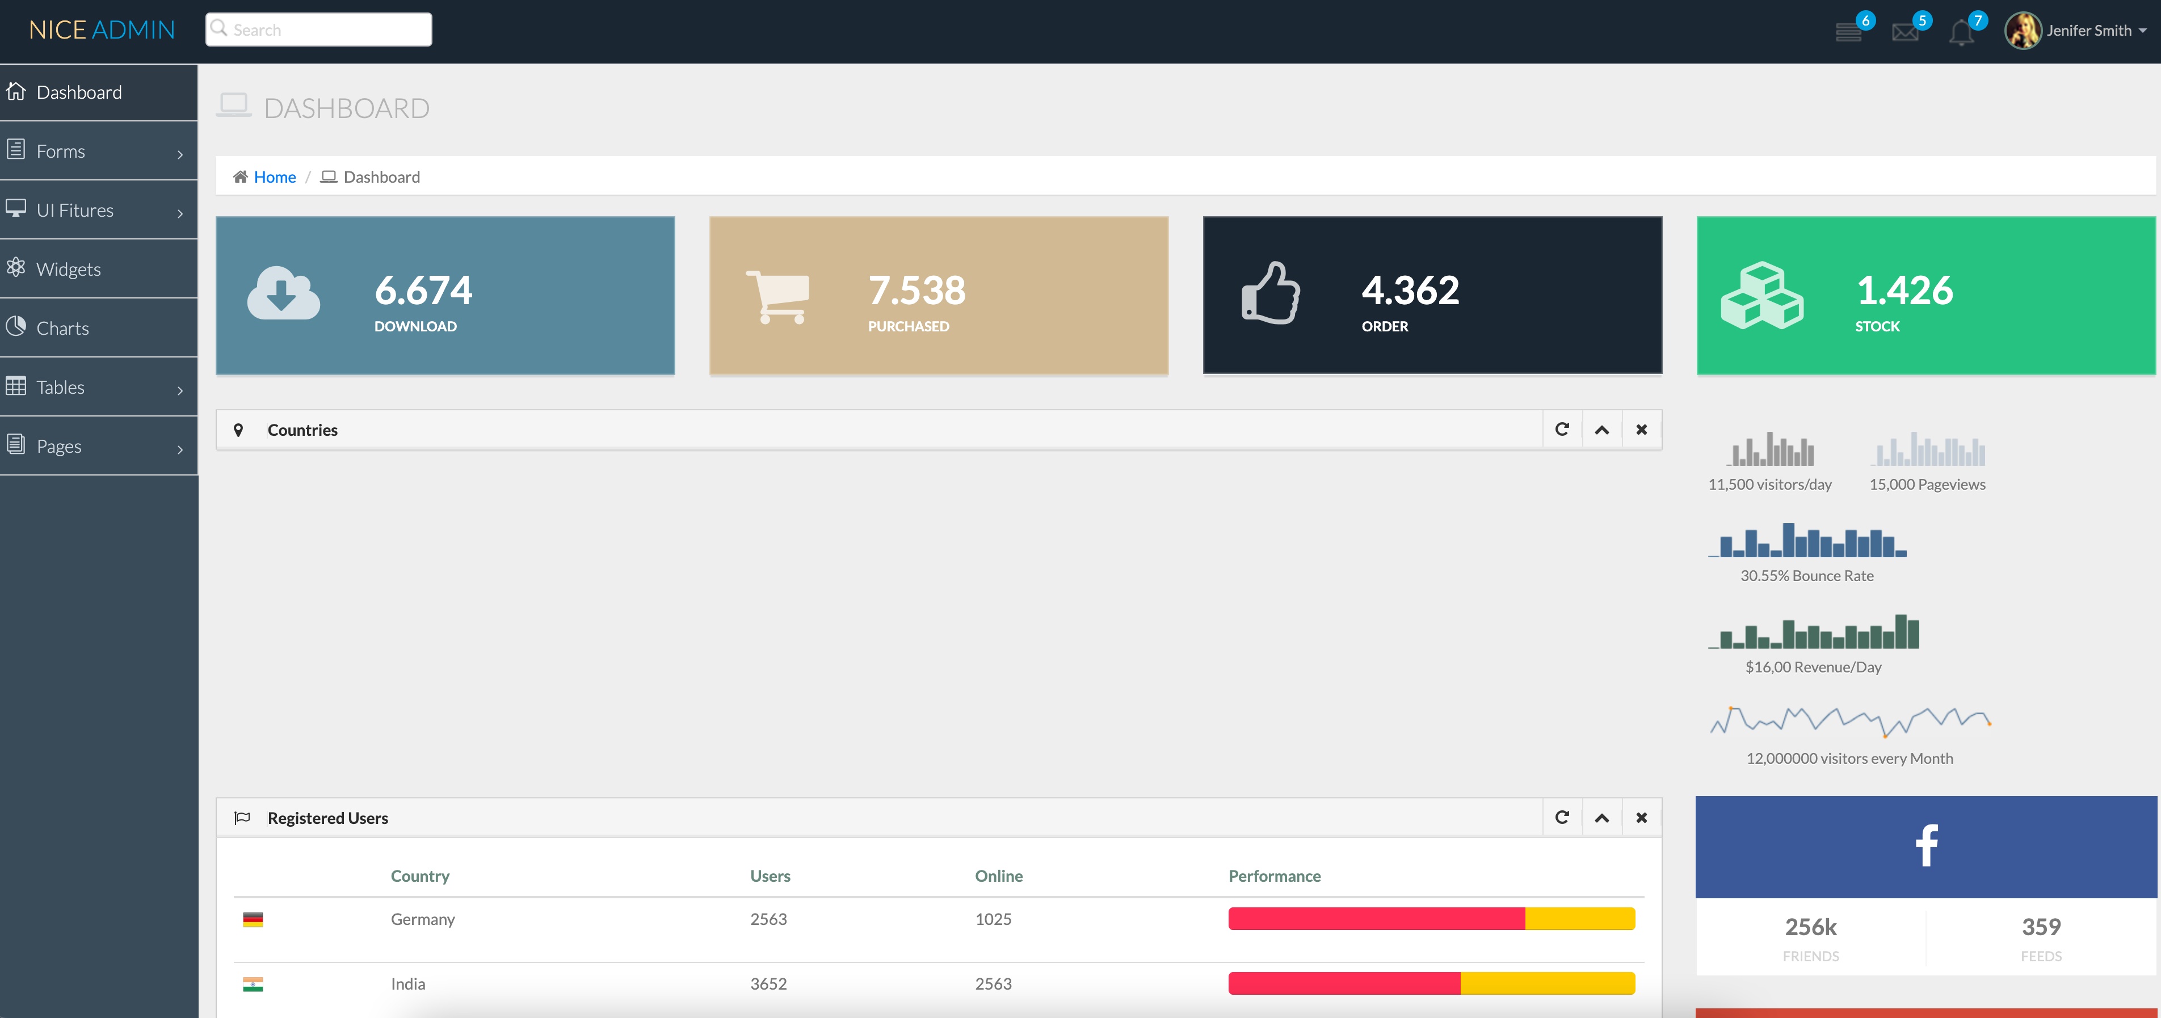Close the Registered Users panel
Image resolution: width=2161 pixels, height=1018 pixels.
(x=1641, y=818)
